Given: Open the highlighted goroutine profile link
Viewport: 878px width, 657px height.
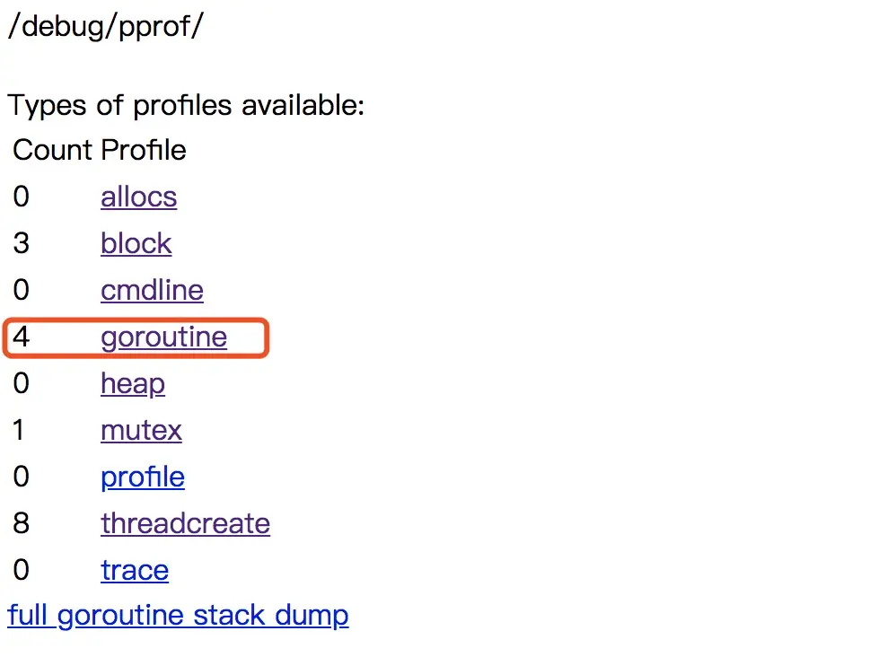Looking at the screenshot, I should (x=163, y=337).
